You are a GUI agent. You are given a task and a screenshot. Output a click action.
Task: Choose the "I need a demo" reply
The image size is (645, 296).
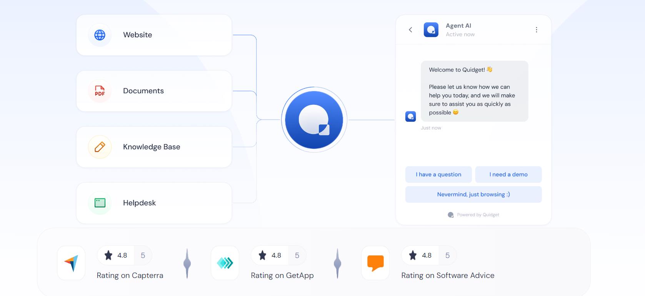point(508,174)
